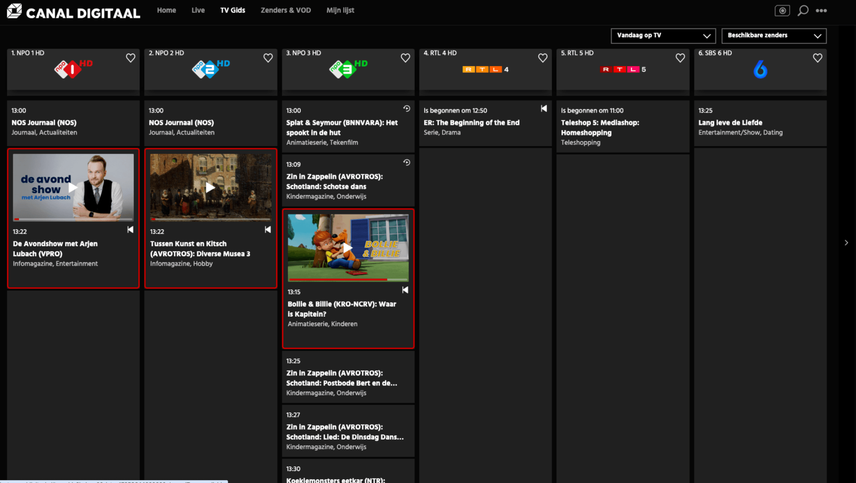
Task: Click '4. RTL 4 HD' channel title
Action: click(440, 53)
